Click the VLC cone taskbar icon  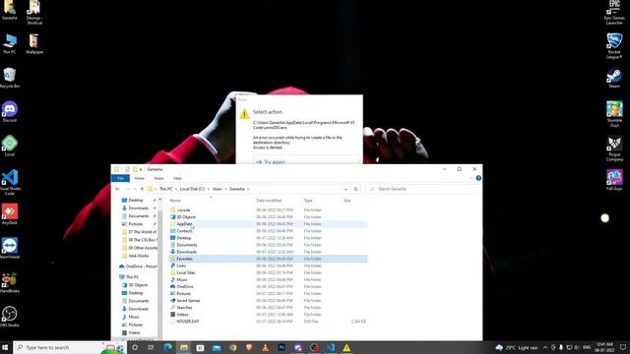point(265,347)
